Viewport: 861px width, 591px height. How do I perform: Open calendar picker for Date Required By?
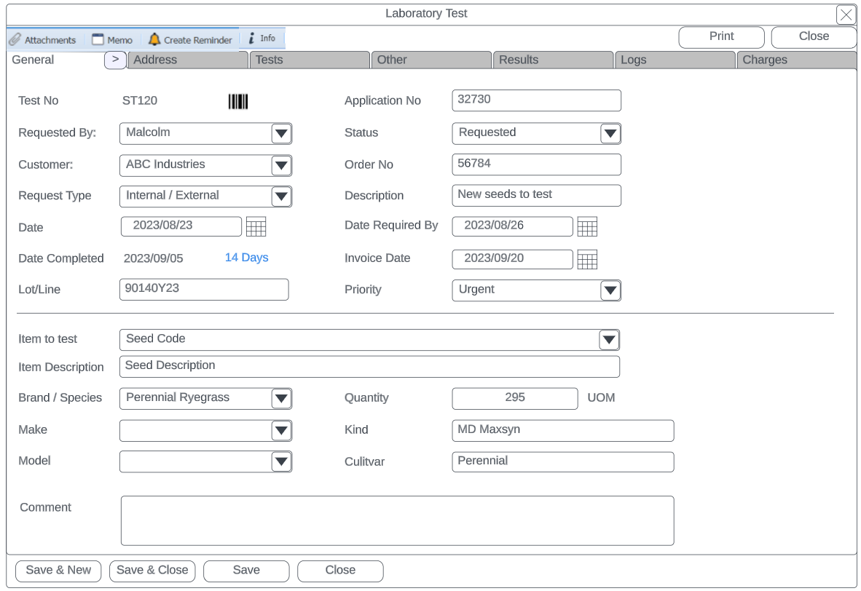point(587,227)
